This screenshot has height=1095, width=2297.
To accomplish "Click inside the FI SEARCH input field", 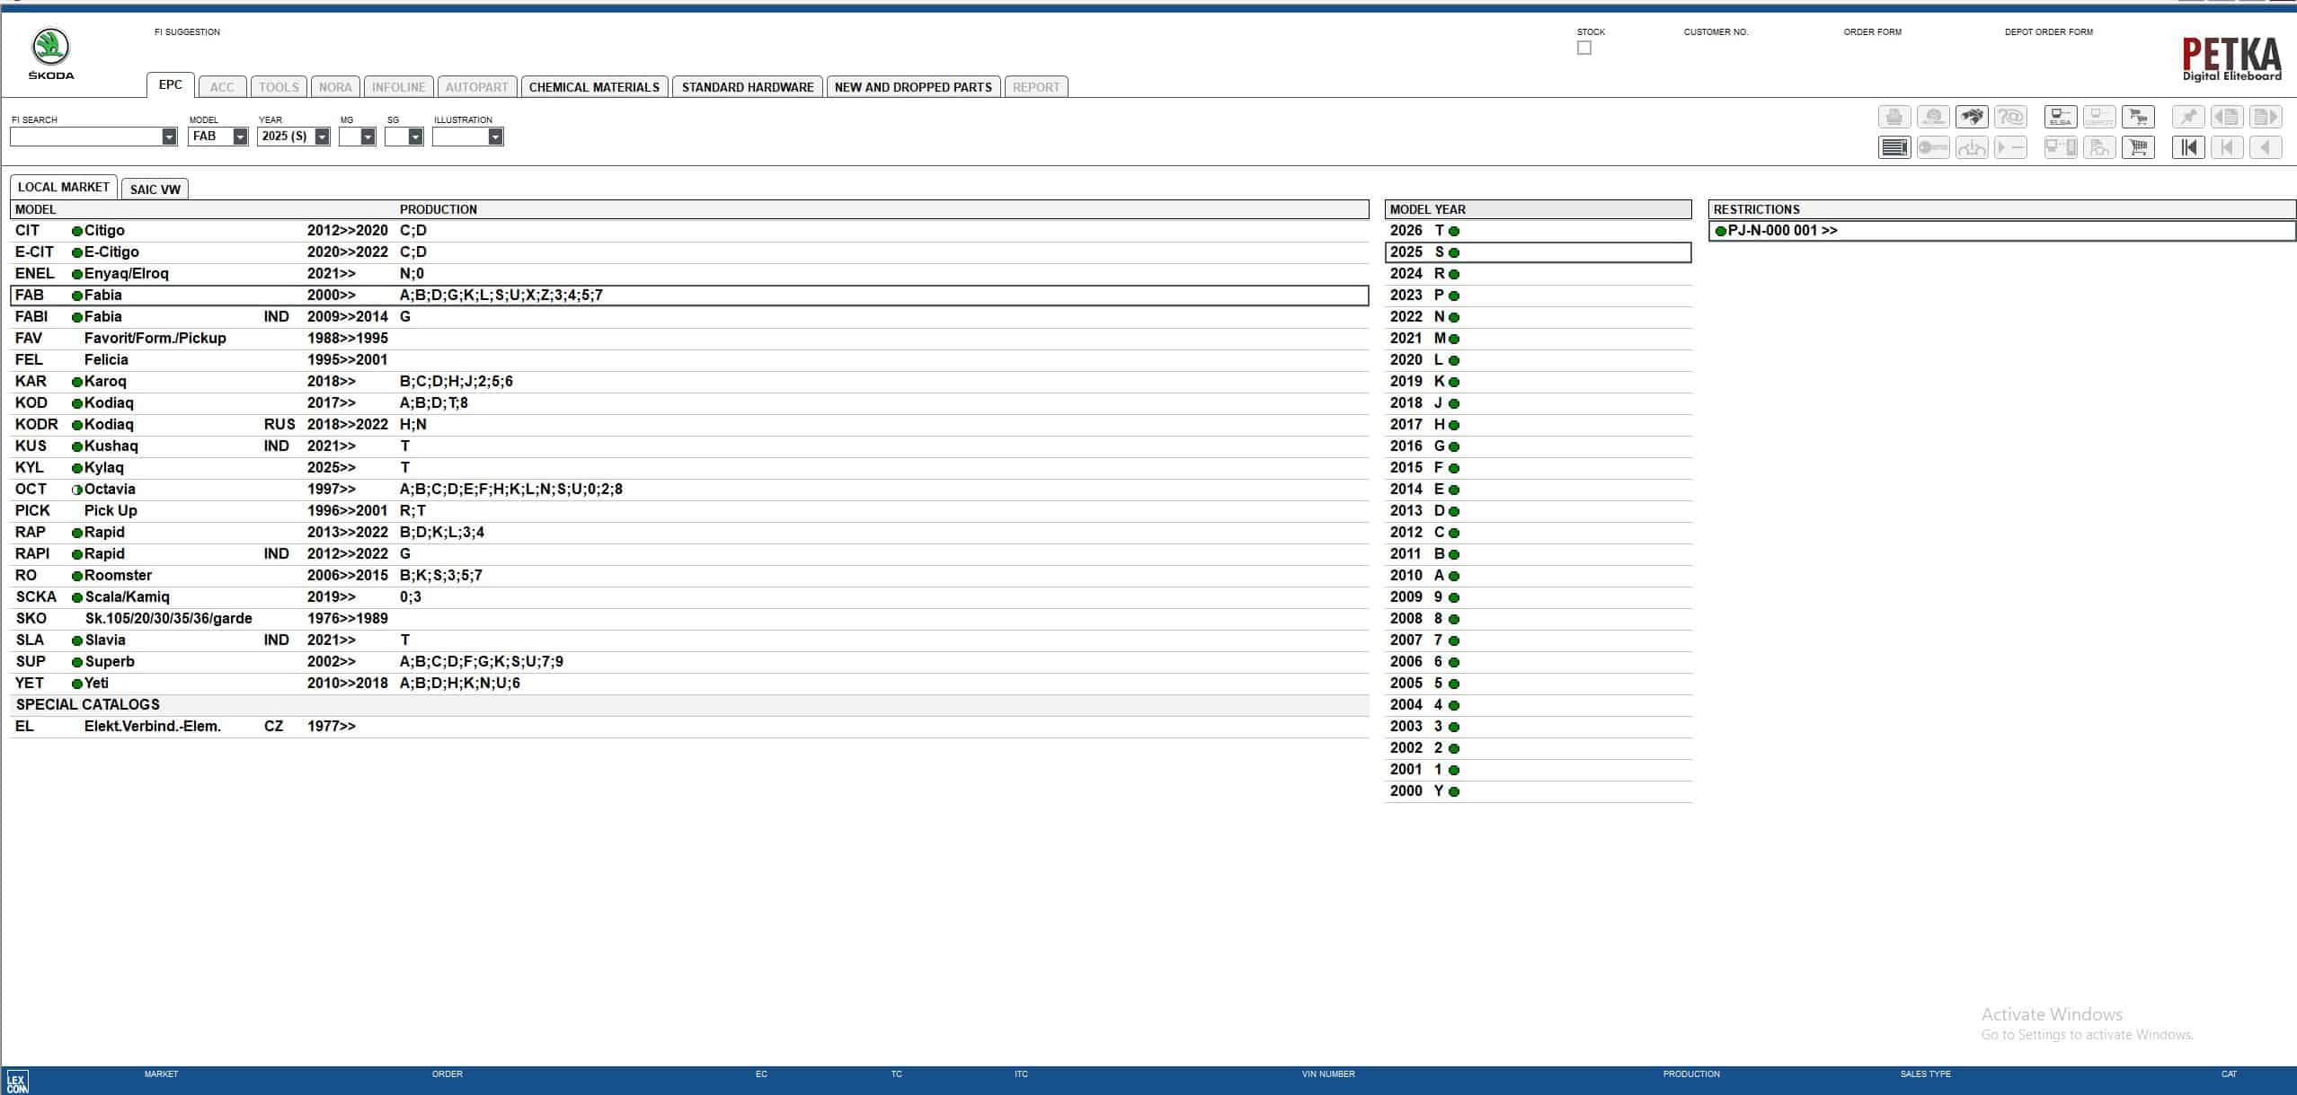I will 85,137.
